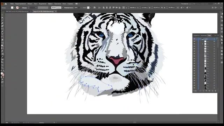Click the trash icon in Layers panel
Image resolution: width=224 pixels, height=126 pixels.
pos(216,91)
